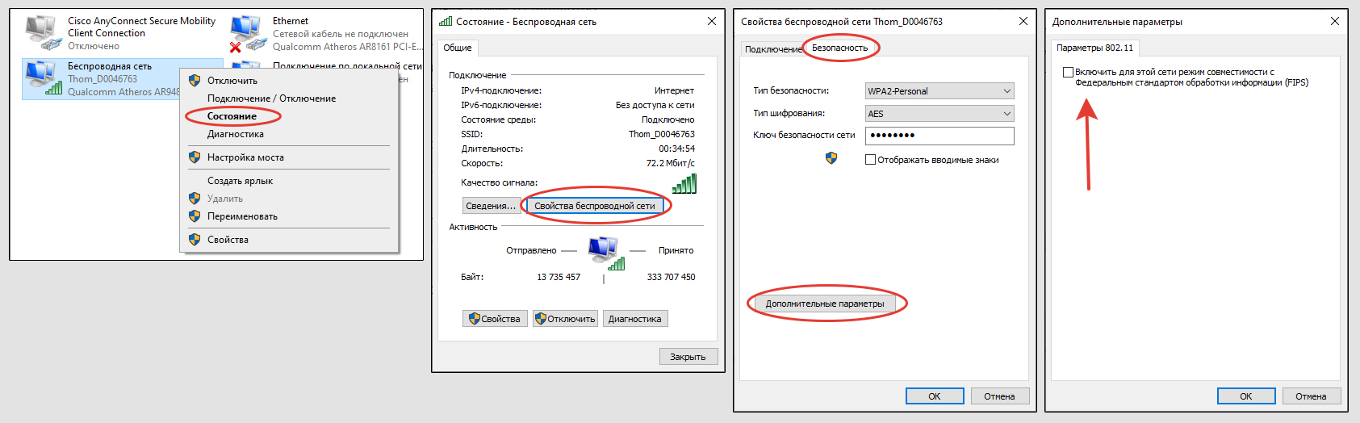The width and height of the screenshot is (1360, 423).
Task: Click shield icon on status Отключить button
Action: tap(541, 319)
